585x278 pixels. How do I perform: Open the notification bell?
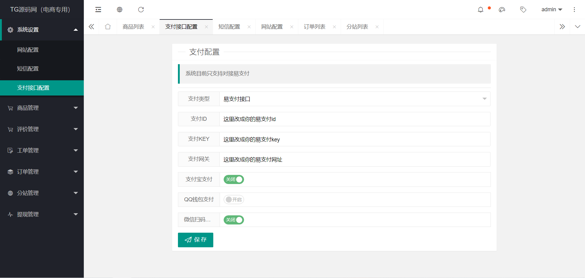point(480,10)
